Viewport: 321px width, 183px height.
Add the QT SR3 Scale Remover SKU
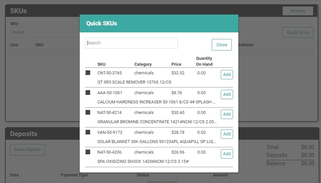pyautogui.click(x=227, y=75)
